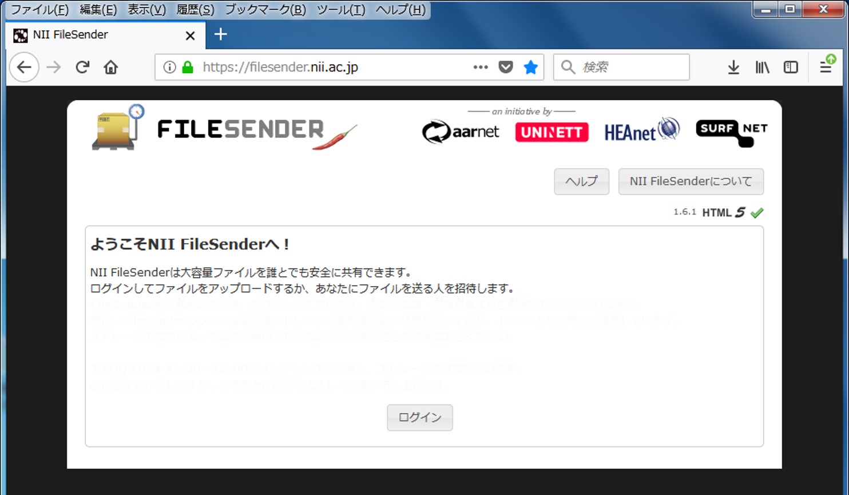The image size is (849, 495).
Task: Open the 履歴(S) menu
Action: (195, 10)
